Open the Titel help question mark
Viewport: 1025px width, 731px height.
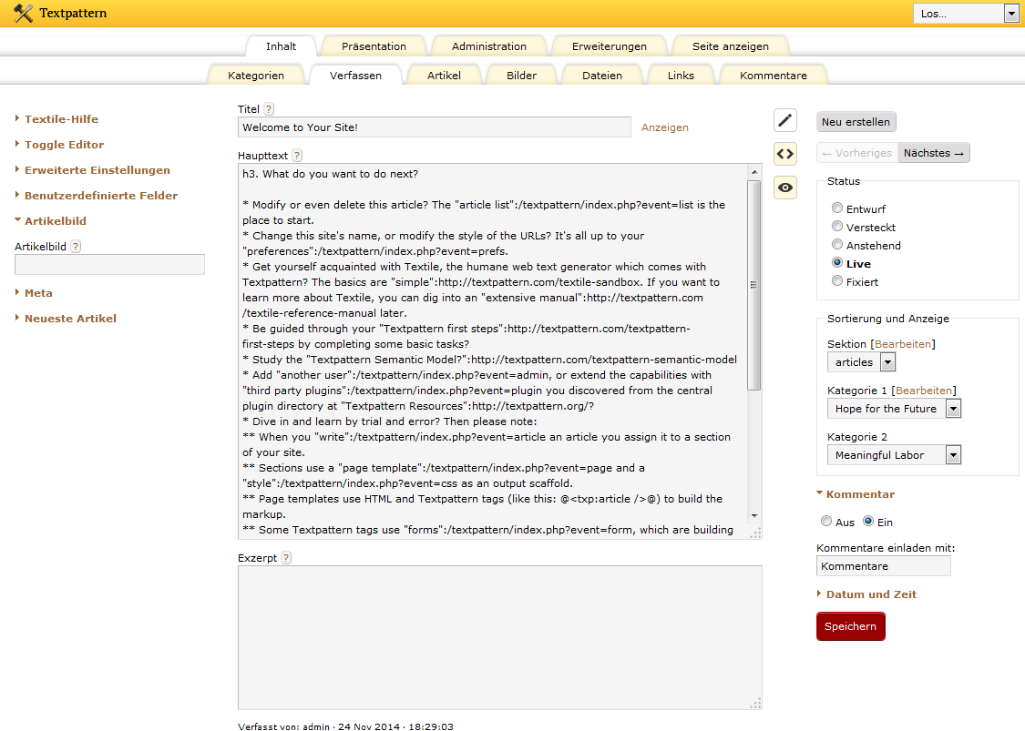pyautogui.click(x=269, y=109)
